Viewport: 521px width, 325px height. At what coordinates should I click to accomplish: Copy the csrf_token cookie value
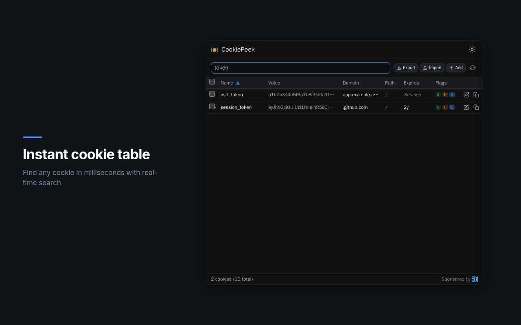pos(476,95)
